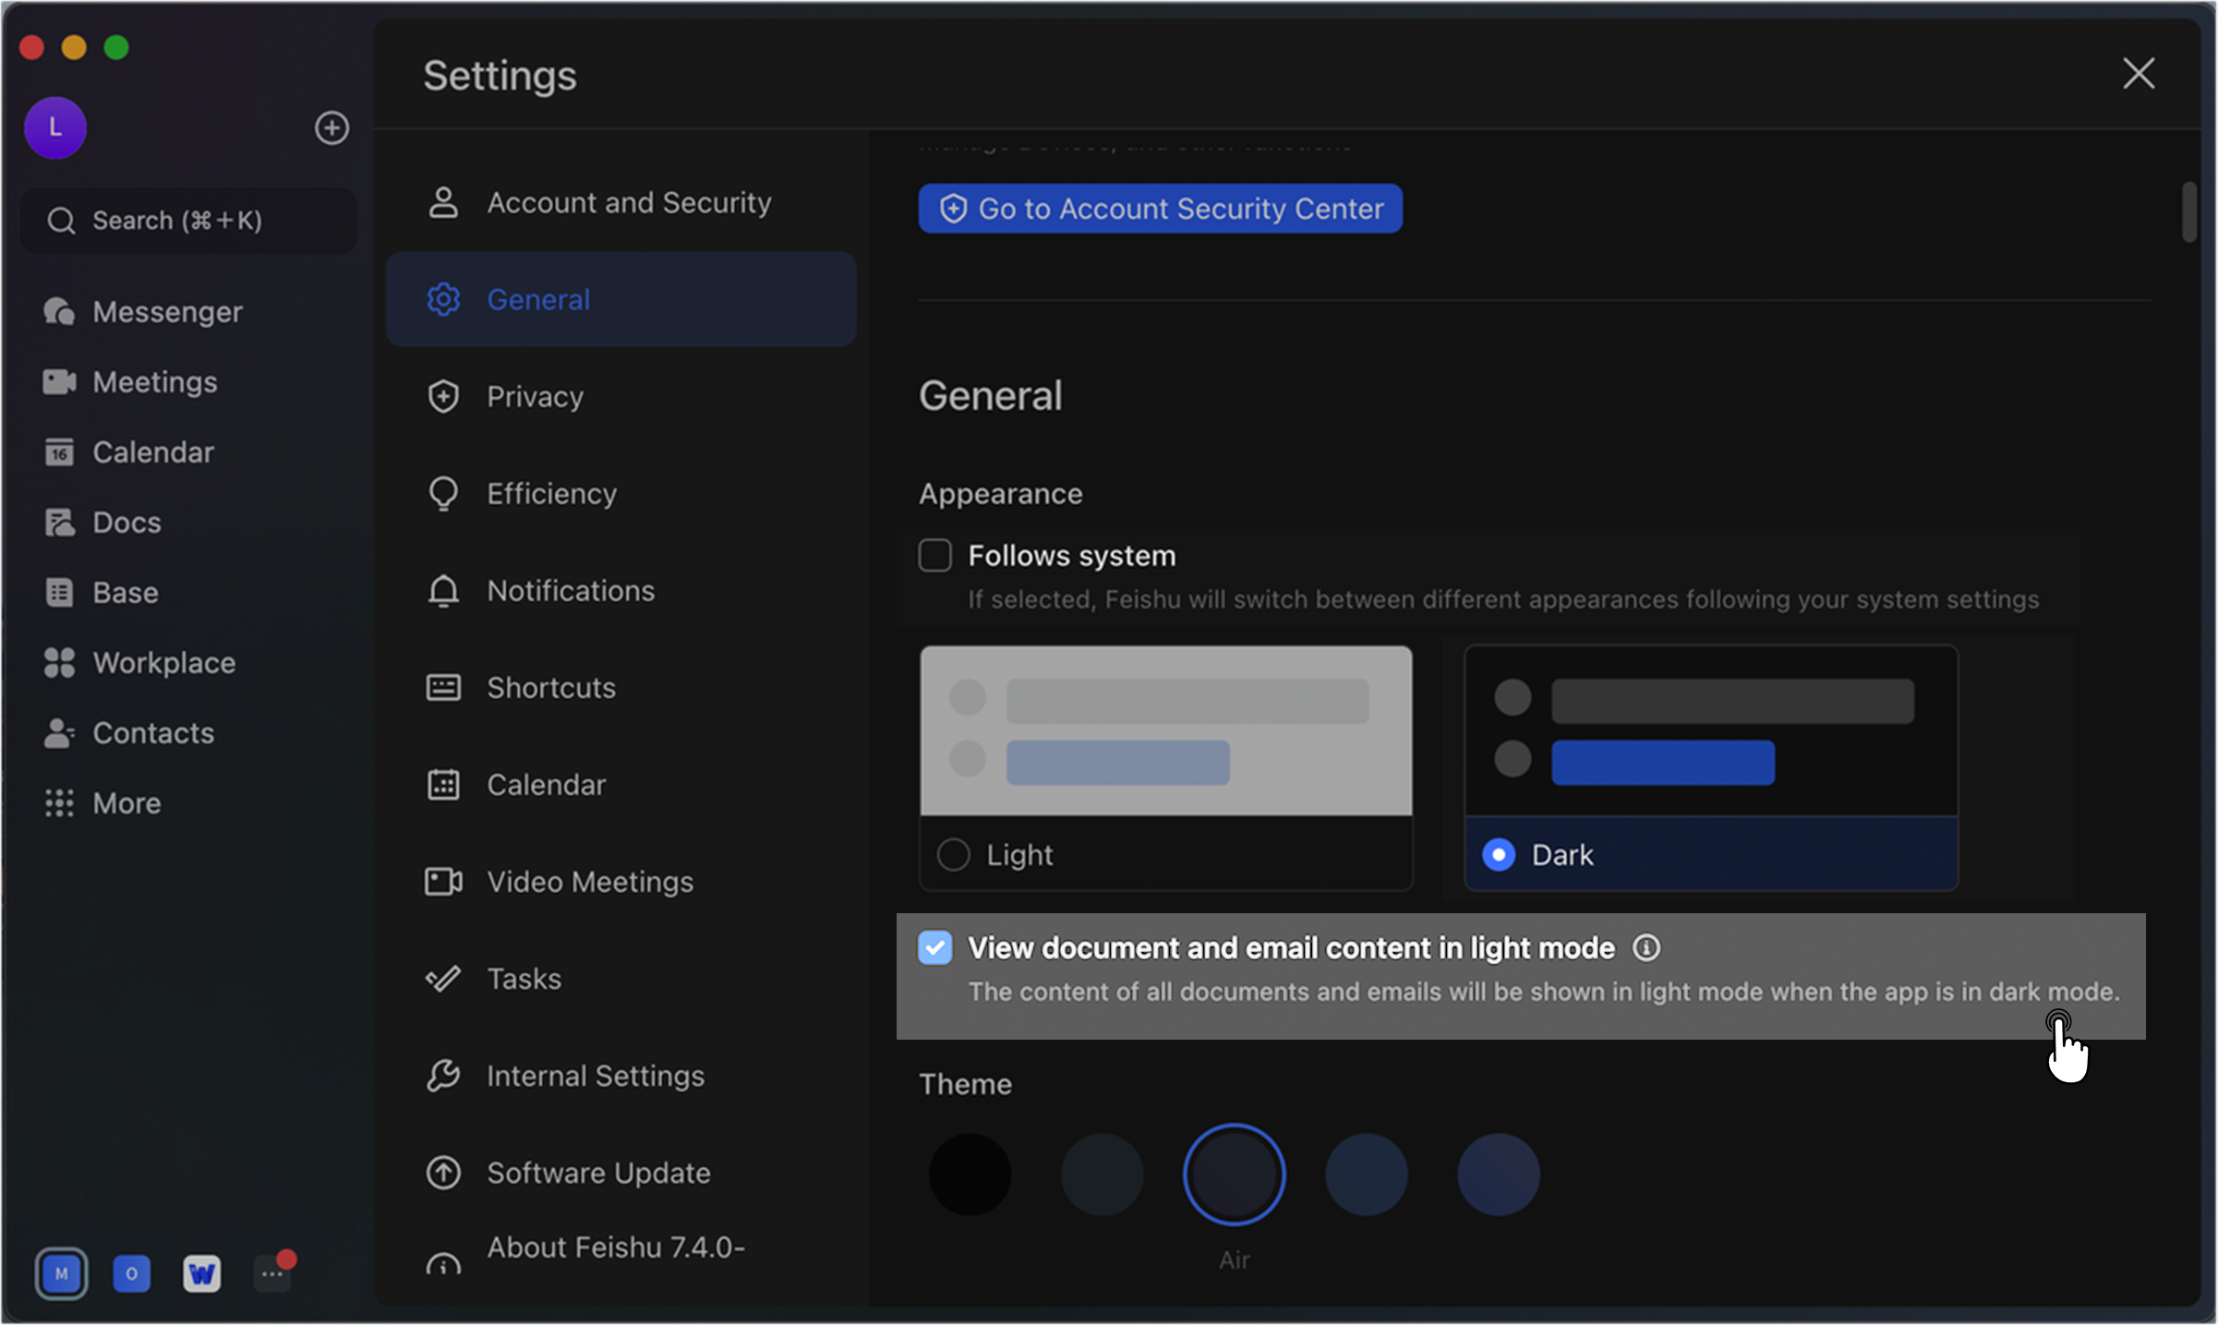Open the more apps menu at bottom left
Viewport: 2218px width, 1325px height.
271,1273
